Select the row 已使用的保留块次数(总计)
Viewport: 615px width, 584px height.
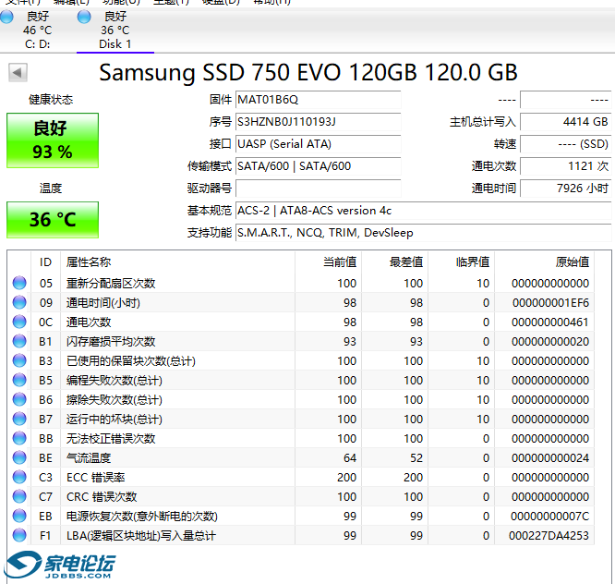point(301,360)
